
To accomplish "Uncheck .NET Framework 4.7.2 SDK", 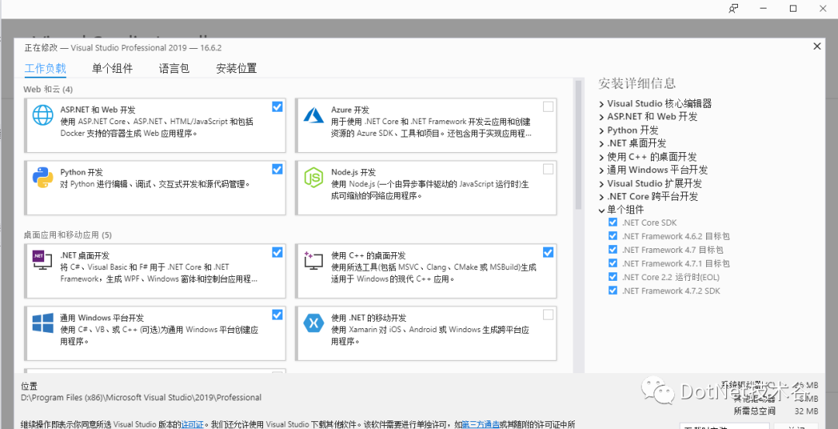I will (613, 291).
